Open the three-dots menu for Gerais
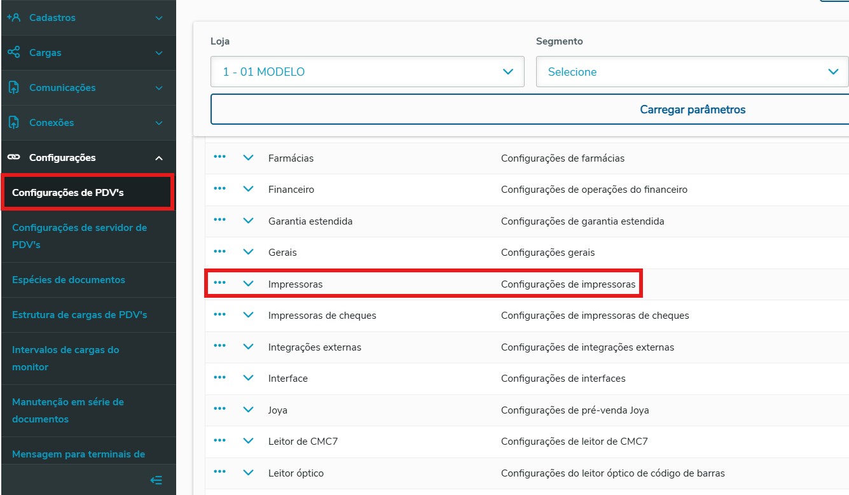The image size is (849, 495). (220, 251)
